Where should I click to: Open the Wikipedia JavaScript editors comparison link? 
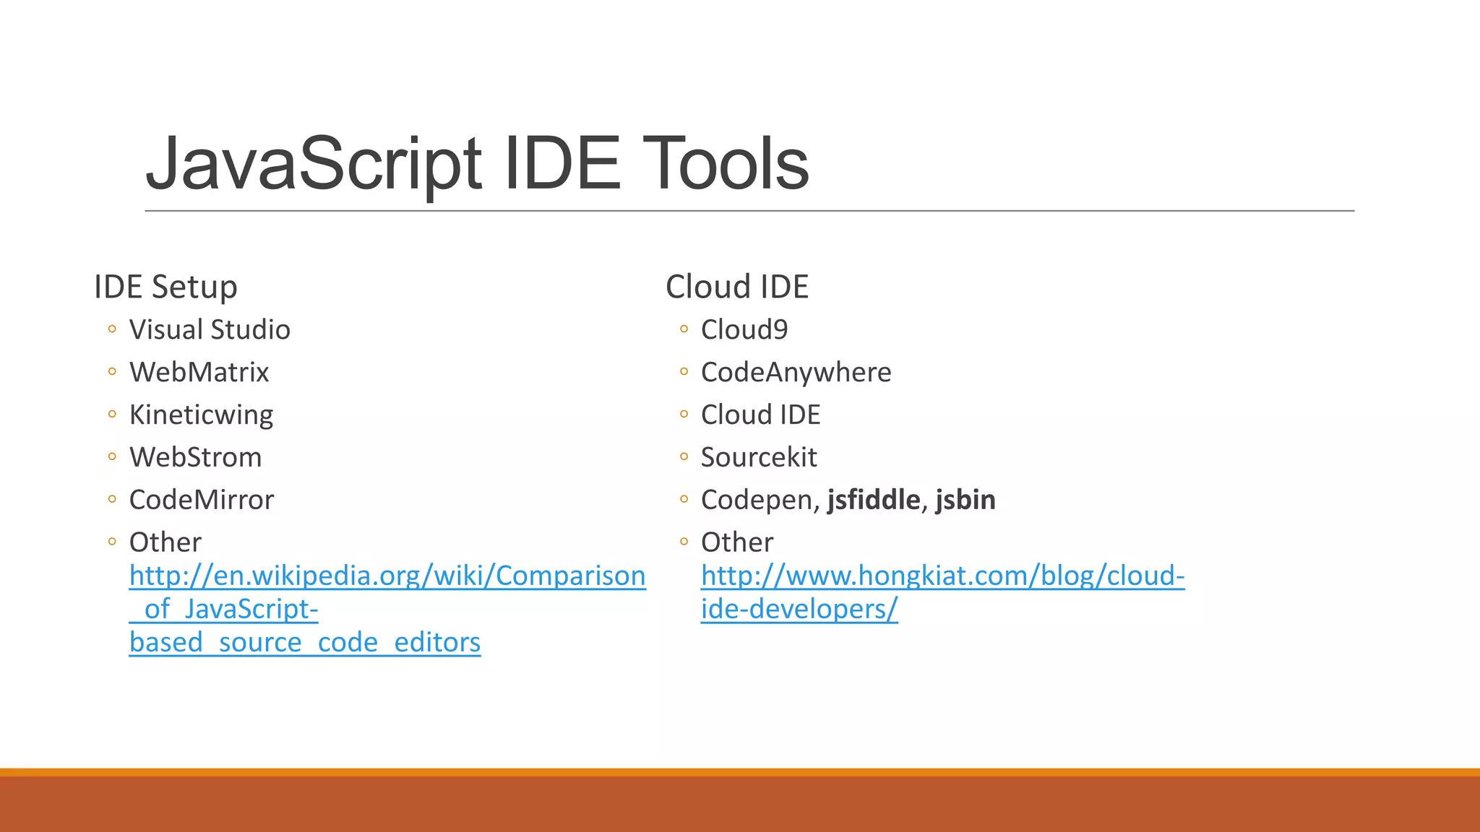click(x=387, y=608)
